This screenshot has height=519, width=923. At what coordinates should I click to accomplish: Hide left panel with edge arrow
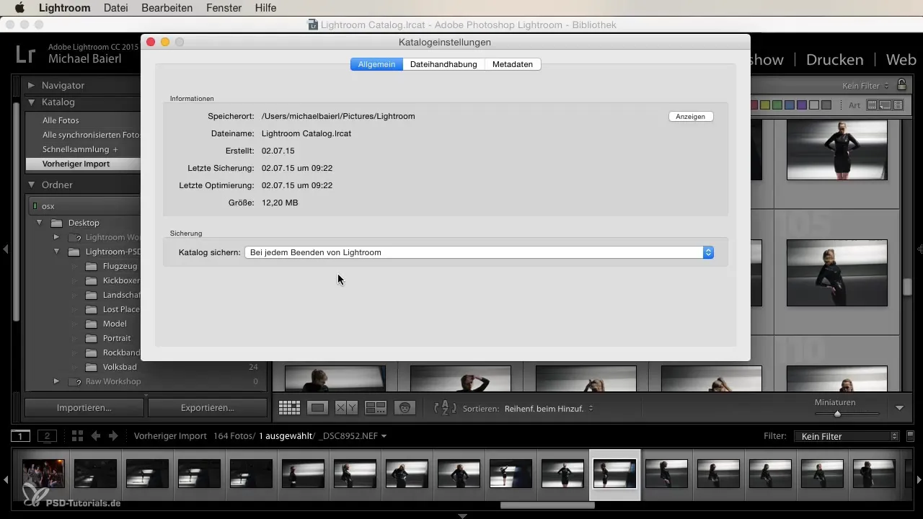5,249
